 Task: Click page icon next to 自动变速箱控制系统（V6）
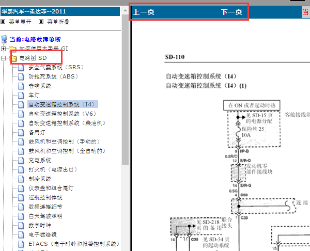pos(21,114)
